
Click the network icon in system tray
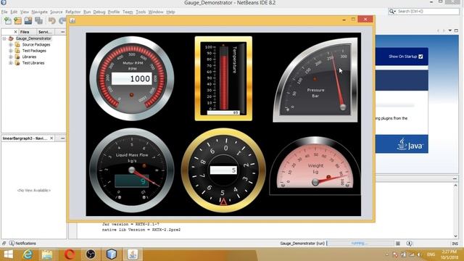(412, 254)
